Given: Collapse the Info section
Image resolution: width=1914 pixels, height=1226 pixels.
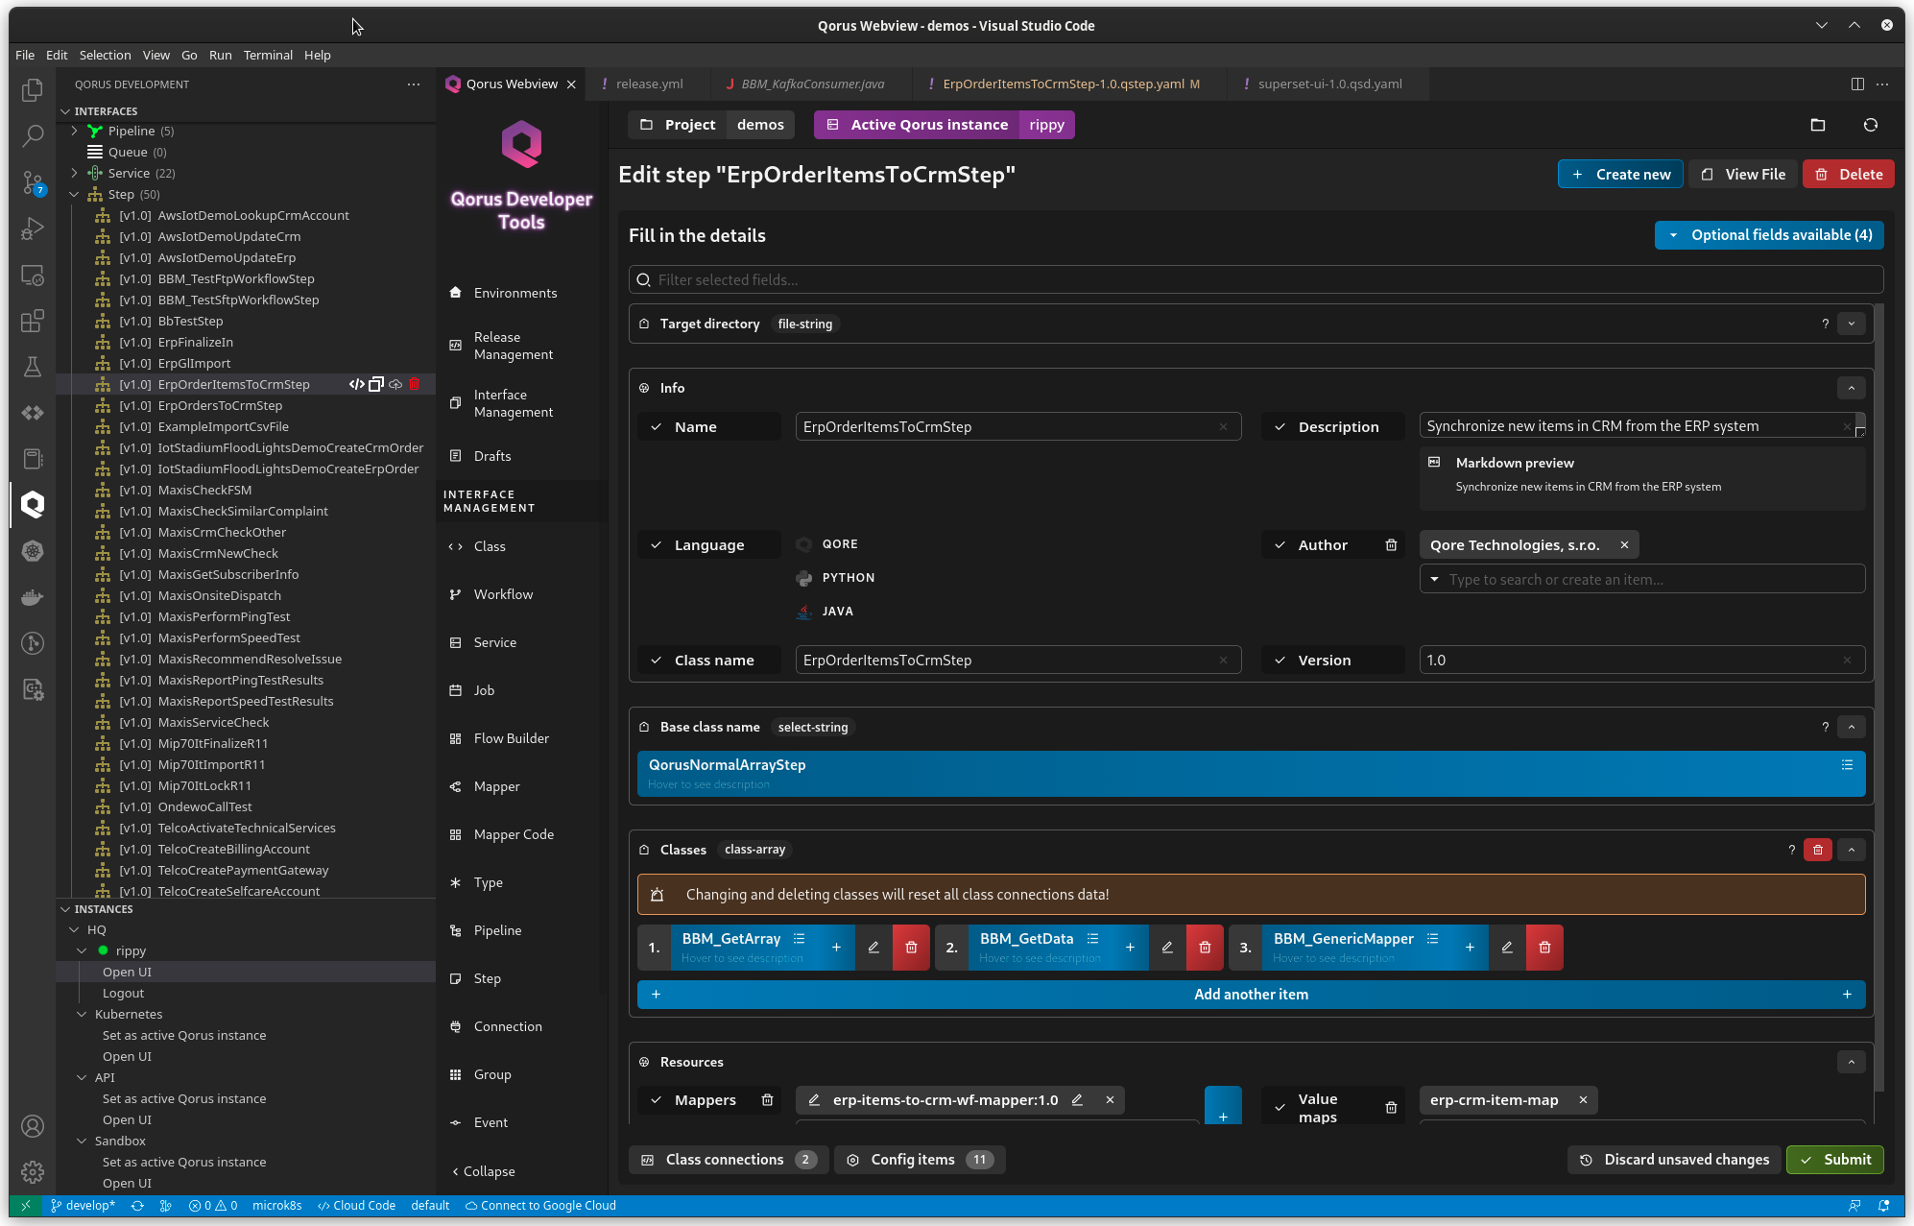Looking at the screenshot, I should (1852, 388).
